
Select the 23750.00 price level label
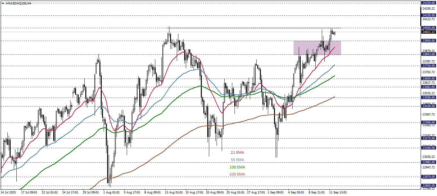click(x=429, y=66)
